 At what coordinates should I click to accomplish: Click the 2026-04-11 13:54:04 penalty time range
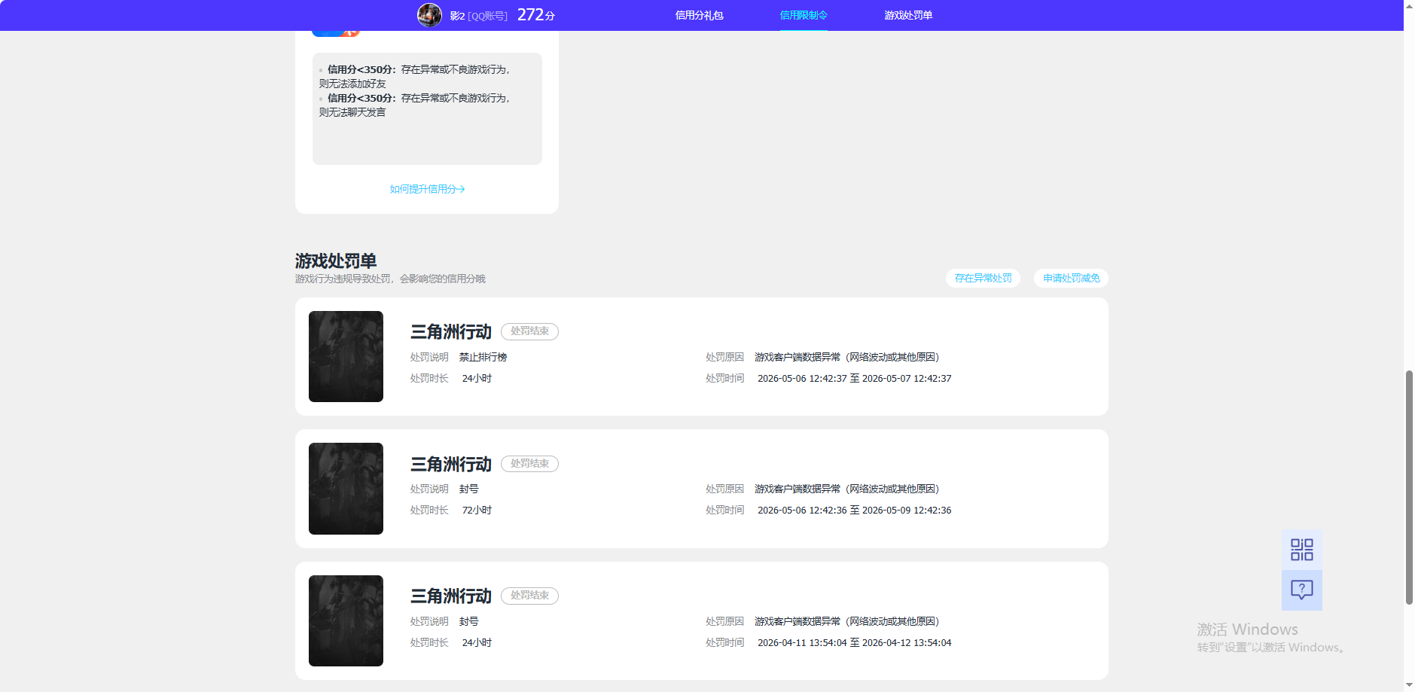tap(854, 643)
